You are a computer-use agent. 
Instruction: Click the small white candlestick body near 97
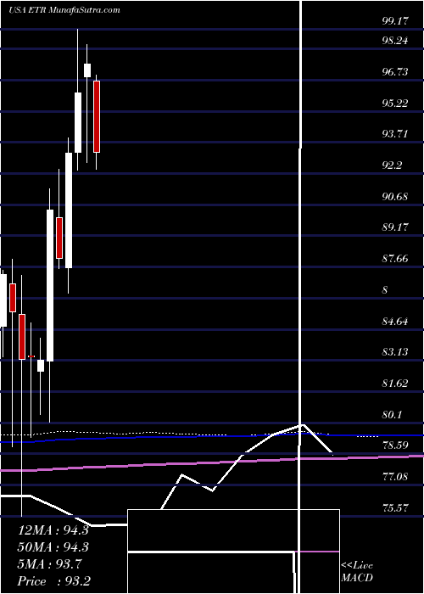87,70
